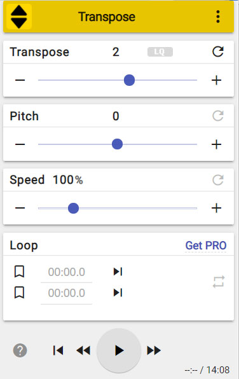This screenshot has height=379, width=239.
Task: Raise pitch using the plus button
Action: click(216, 144)
